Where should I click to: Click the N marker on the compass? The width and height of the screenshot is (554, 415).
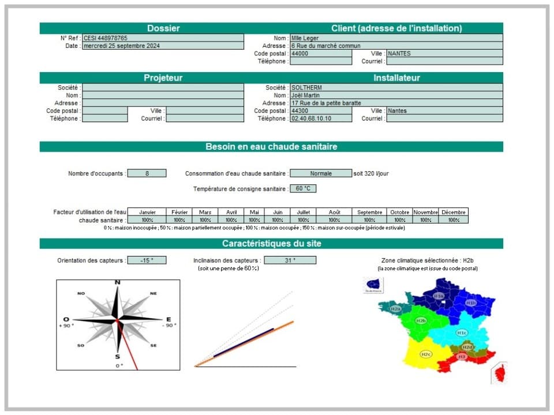click(118, 282)
